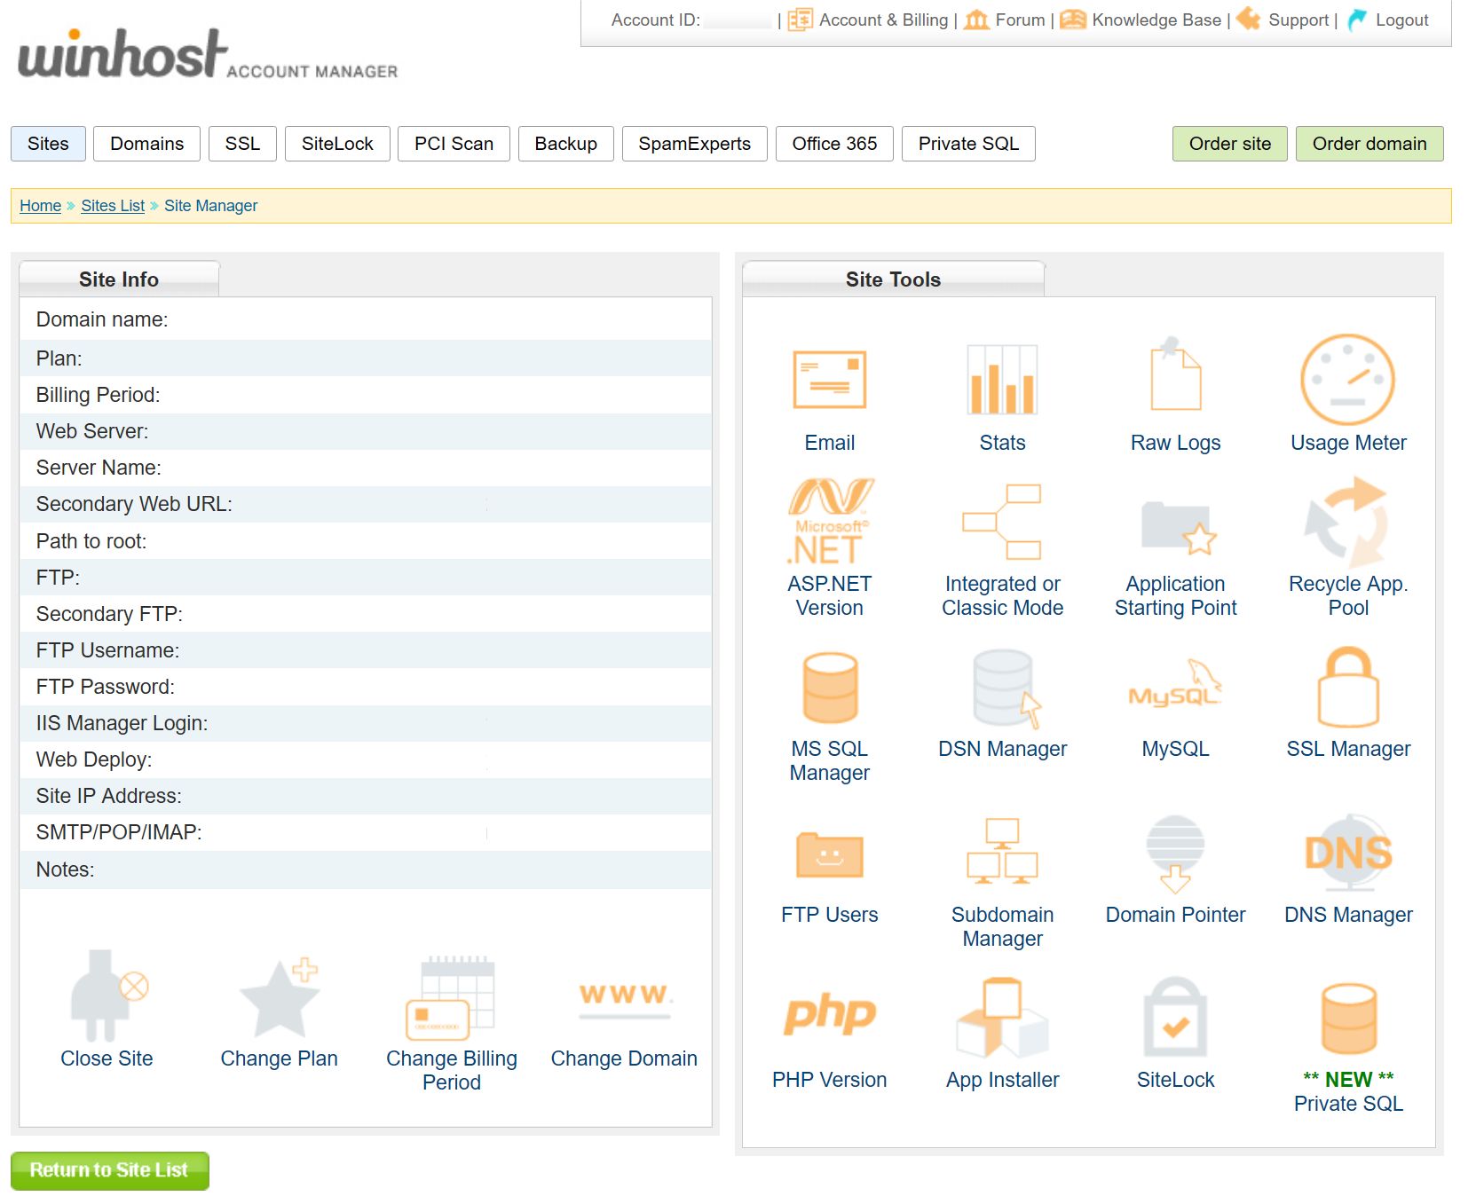
Task: Open the SSL navigation tab
Action: click(242, 144)
